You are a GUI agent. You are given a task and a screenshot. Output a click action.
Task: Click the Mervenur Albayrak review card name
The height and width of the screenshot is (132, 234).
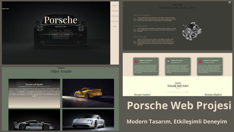pos(211,60)
